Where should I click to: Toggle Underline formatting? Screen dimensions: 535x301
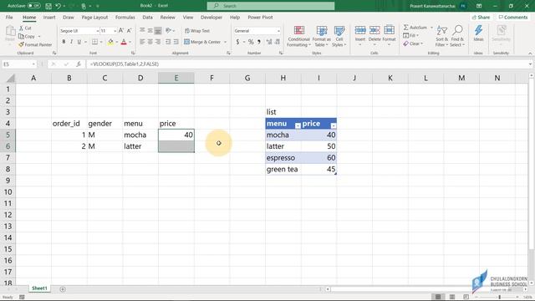[x=79, y=42]
